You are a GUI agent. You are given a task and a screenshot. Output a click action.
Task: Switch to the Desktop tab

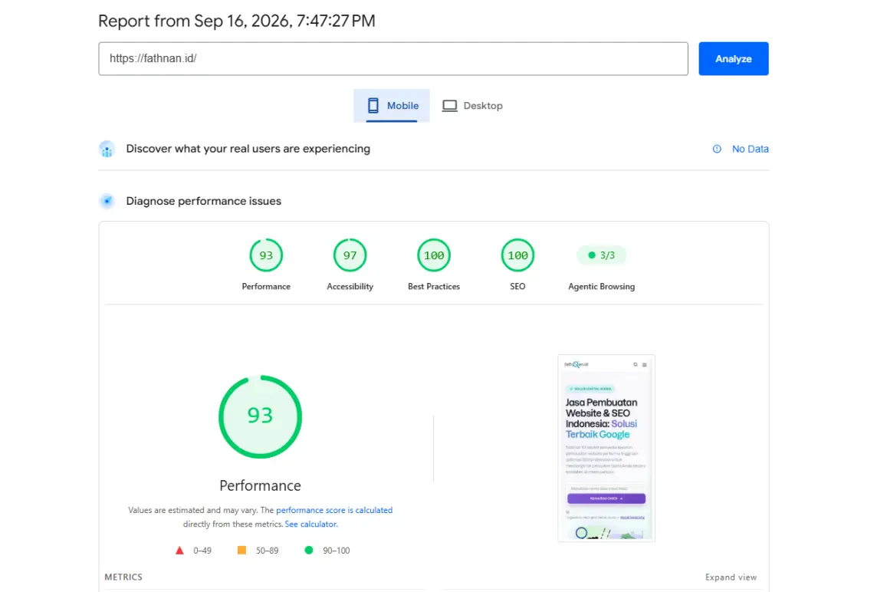(x=473, y=105)
